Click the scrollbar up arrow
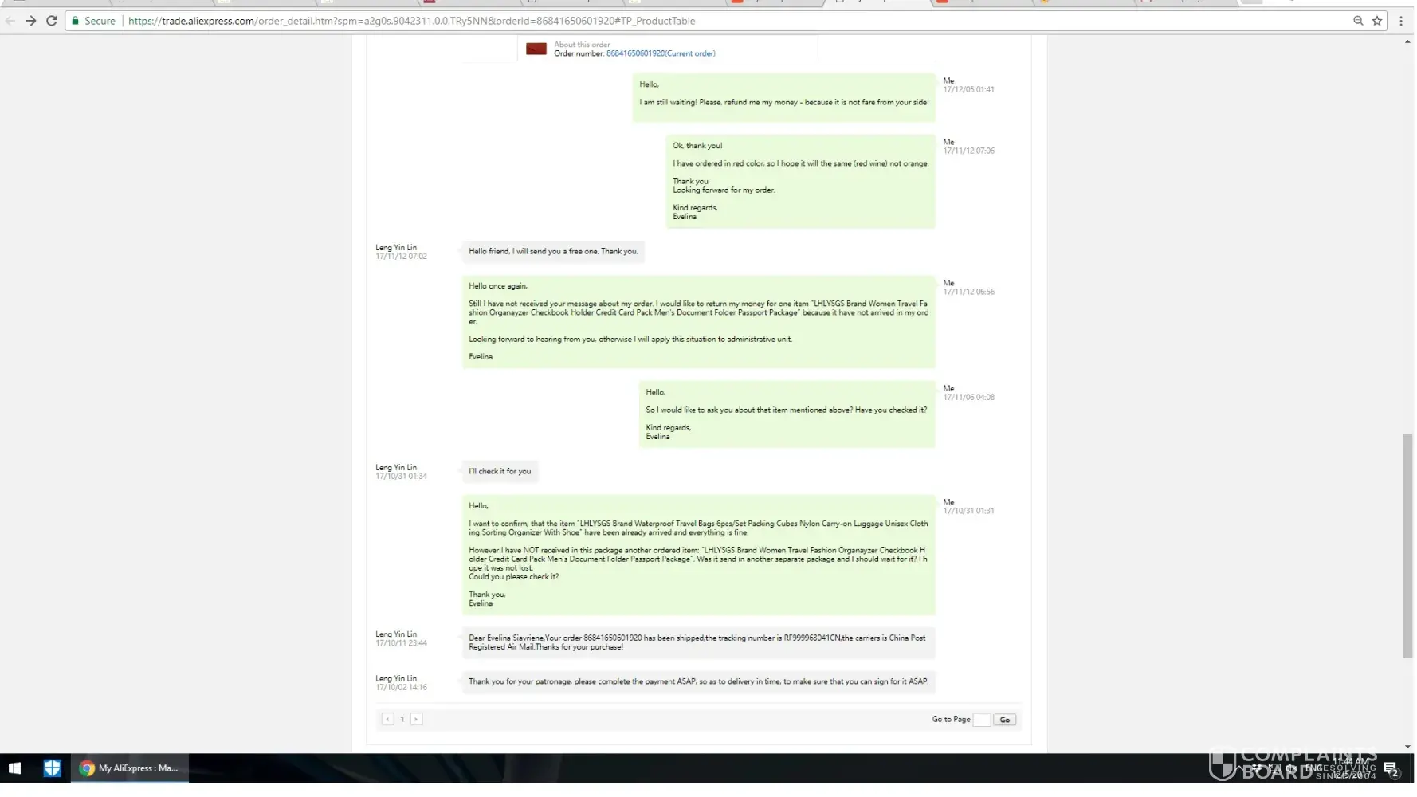The height and width of the screenshot is (797, 1417). click(1407, 41)
